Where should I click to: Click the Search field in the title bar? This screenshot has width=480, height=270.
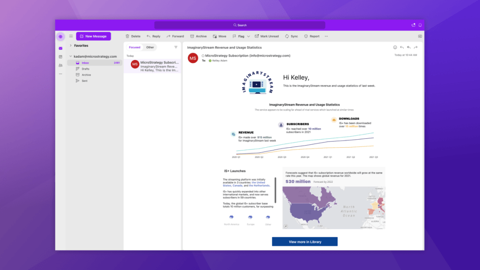point(240,25)
